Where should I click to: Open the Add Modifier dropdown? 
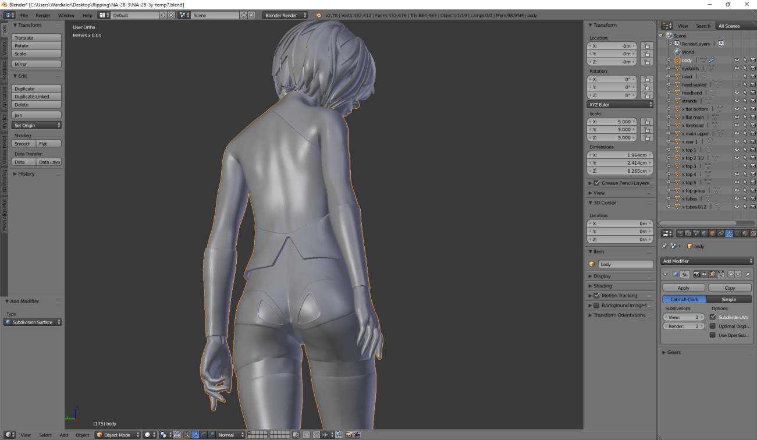tap(708, 261)
